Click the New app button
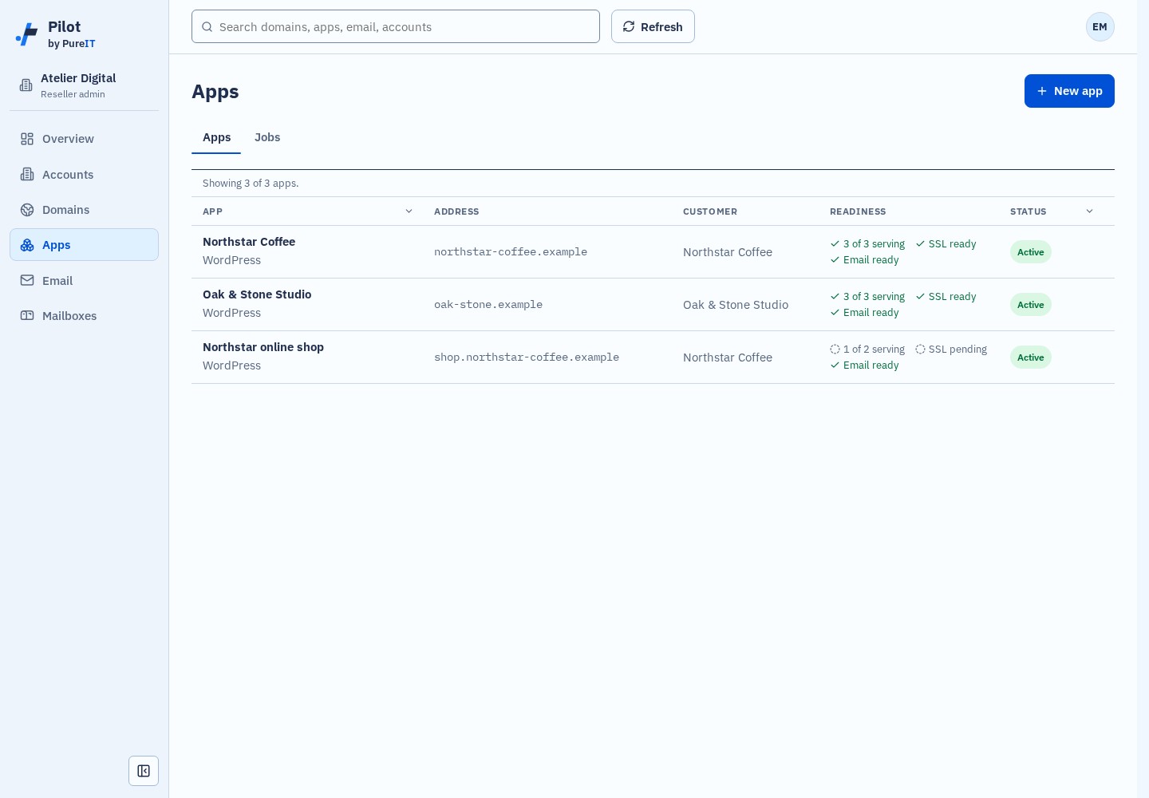Image resolution: width=1149 pixels, height=798 pixels. coord(1069,91)
